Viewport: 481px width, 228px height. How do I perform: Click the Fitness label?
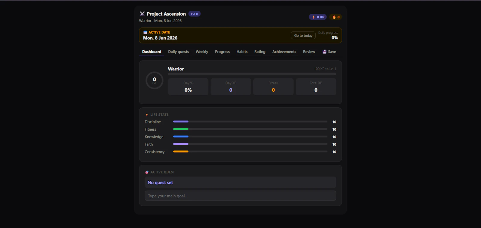150,129
